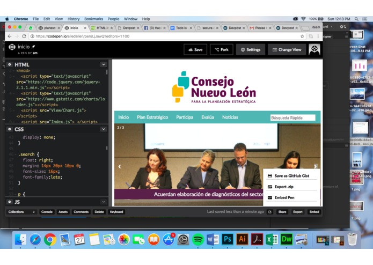The image size is (373, 265).
Task: Open the Collections dropdown in footer
Action: click(21, 212)
